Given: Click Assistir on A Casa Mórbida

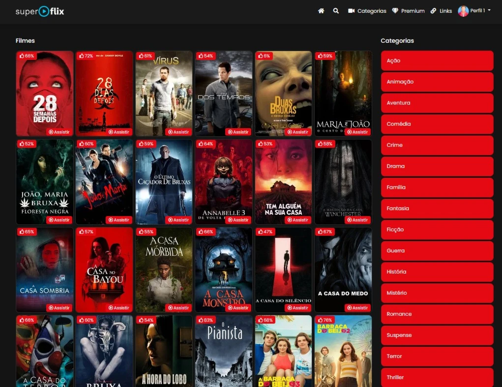Looking at the screenshot, I should click(x=178, y=307).
